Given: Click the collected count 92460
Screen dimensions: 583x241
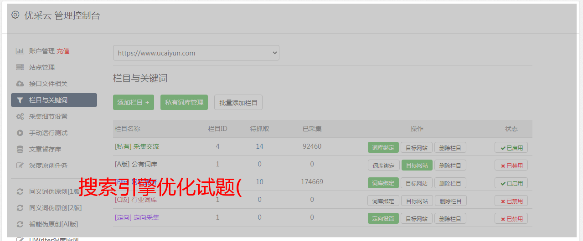Looking at the screenshot, I should coord(312,146).
